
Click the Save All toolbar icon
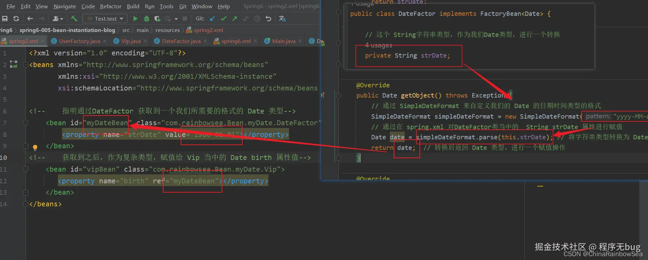[5, 19]
